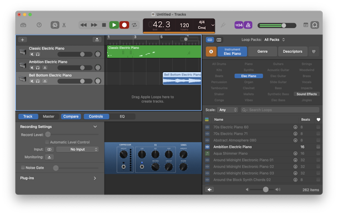Screen dimensions: 338x215
Task: Solo the Ambition Electric Piano track
Action: tap(38, 67)
